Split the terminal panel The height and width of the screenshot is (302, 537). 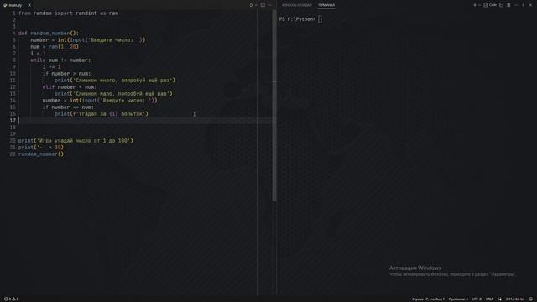click(502, 5)
